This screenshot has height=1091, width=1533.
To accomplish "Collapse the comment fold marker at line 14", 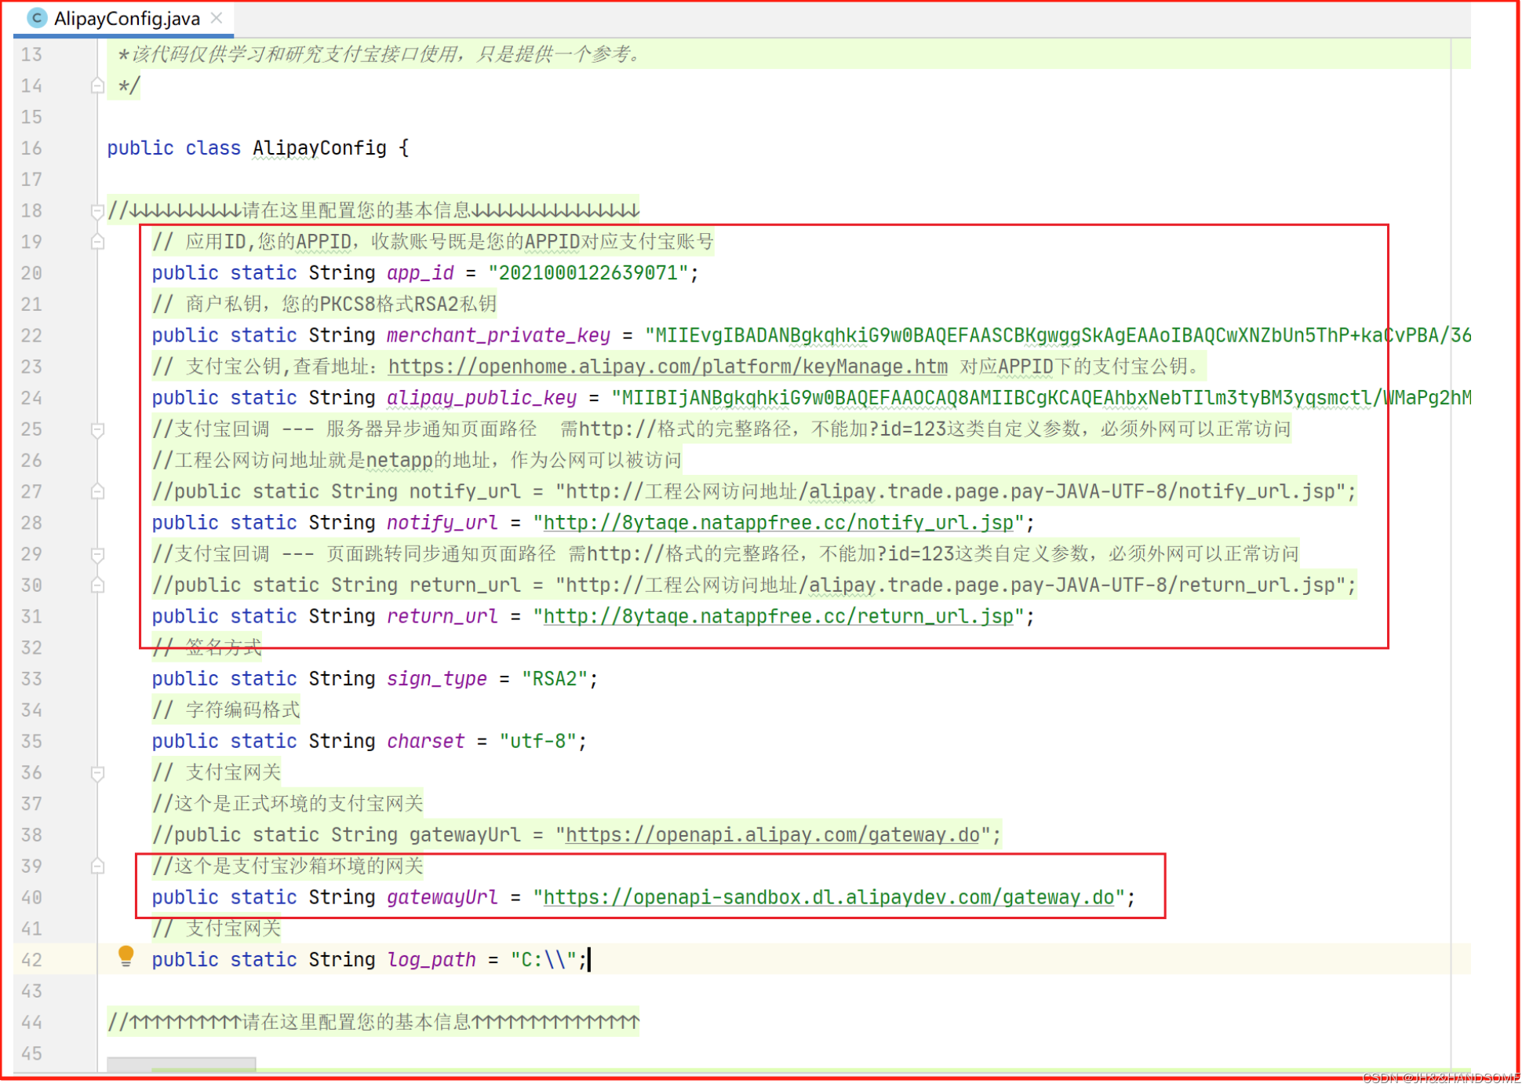I will tap(97, 86).
